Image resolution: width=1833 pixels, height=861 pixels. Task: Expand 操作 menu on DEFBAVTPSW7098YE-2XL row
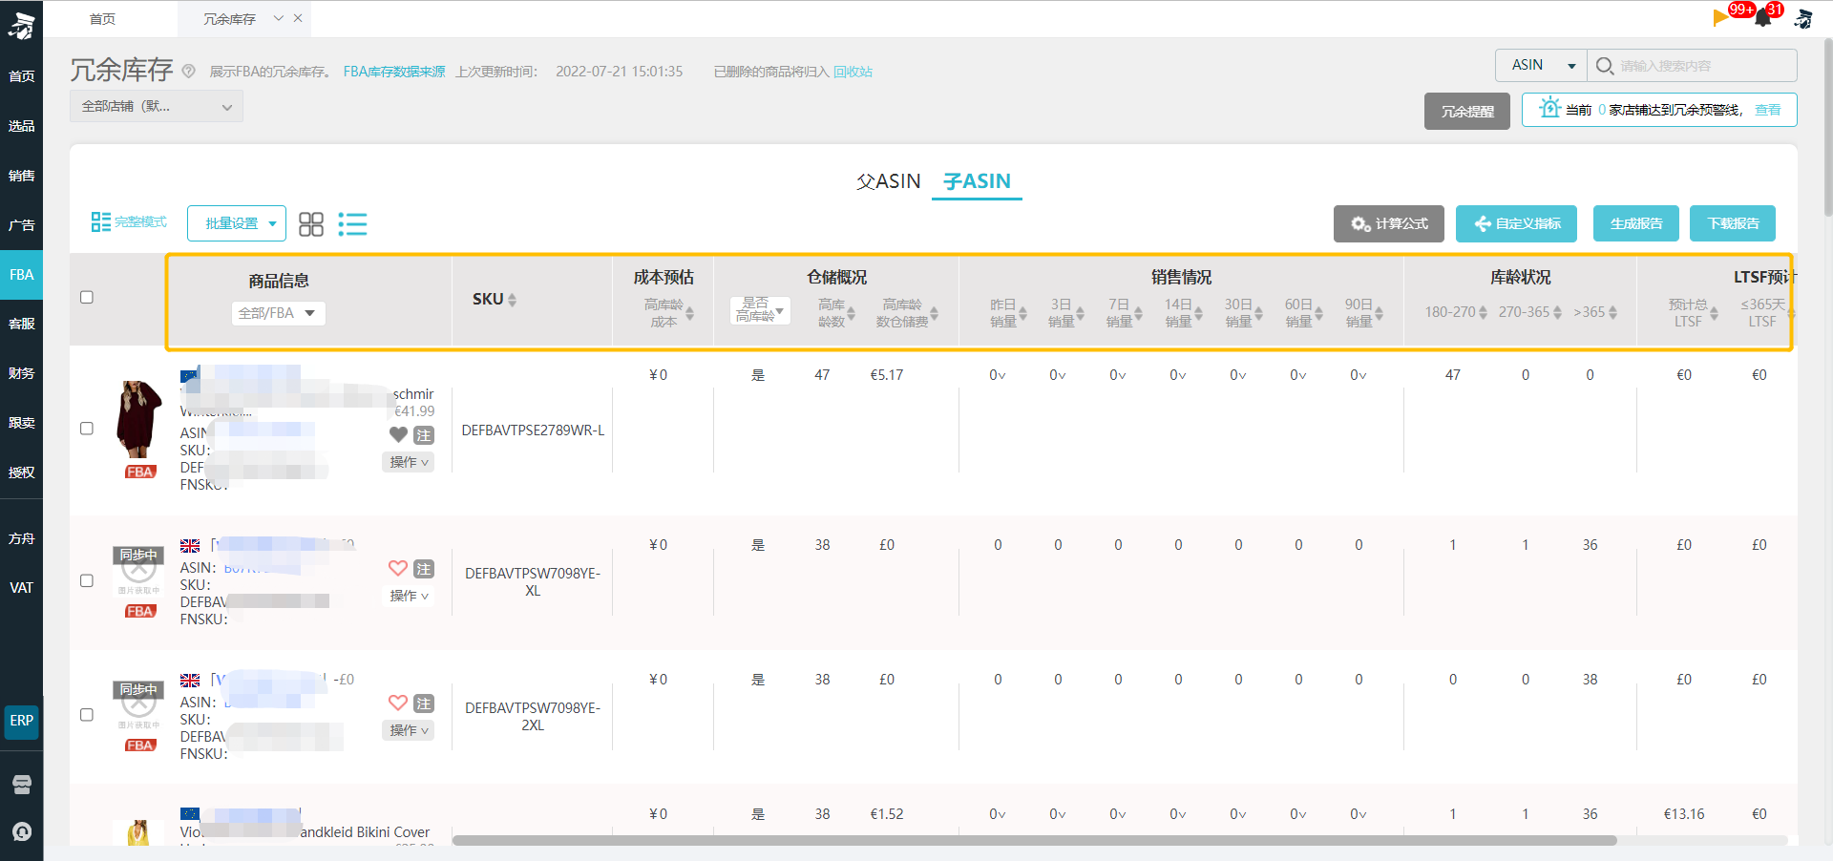coord(409,730)
